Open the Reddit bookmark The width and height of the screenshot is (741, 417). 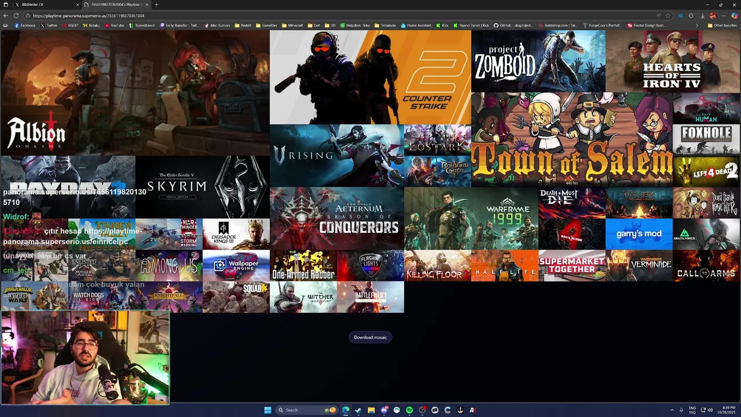pyautogui.click(x=243, y=25)
